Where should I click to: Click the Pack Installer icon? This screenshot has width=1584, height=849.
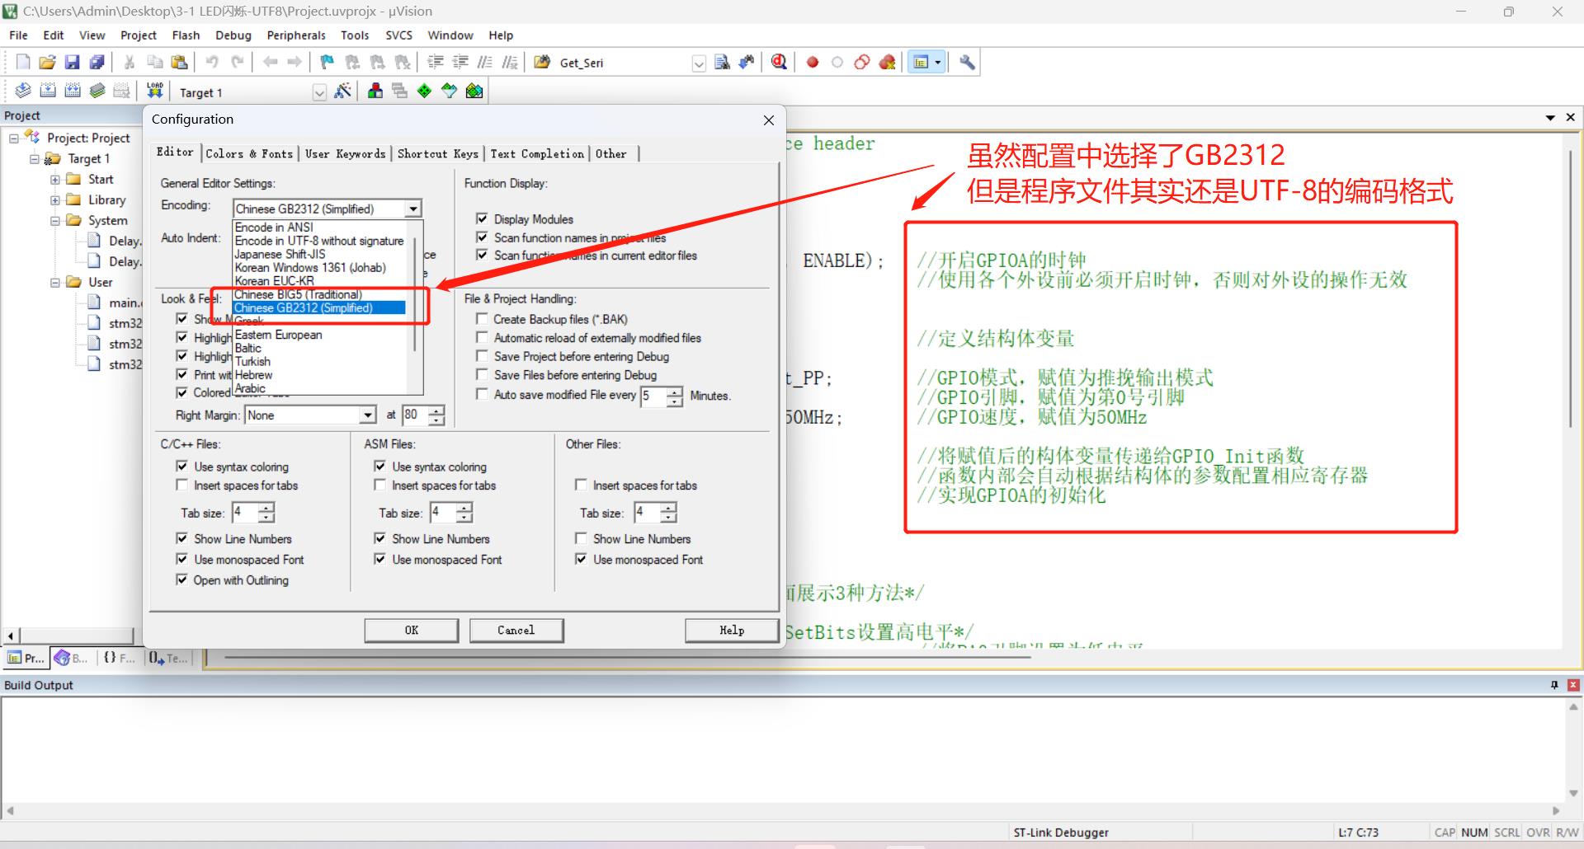pos(474,91)
